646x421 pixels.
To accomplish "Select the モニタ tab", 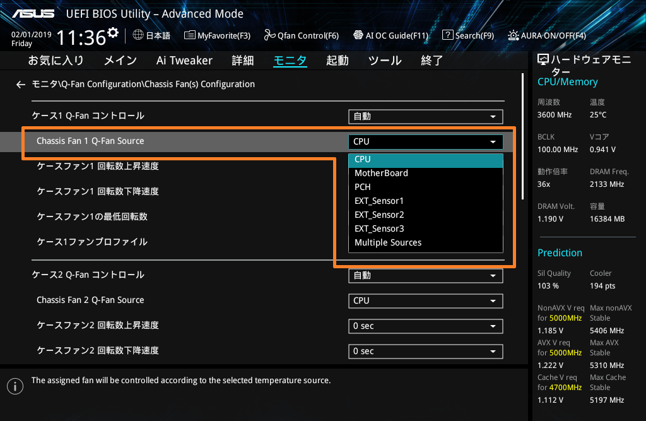I will click(290, 61).
